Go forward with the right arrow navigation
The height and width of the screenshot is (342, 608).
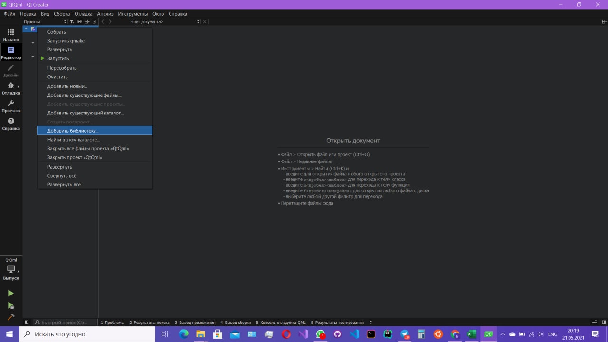[110, 22]
